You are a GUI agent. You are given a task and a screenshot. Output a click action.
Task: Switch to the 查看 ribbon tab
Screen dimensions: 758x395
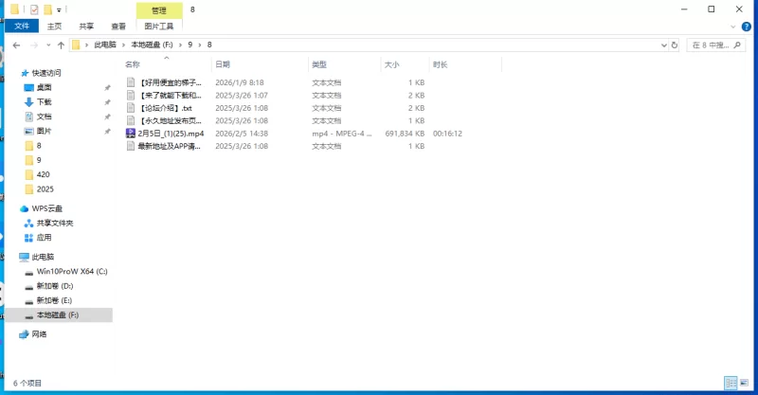coord(118,27)
